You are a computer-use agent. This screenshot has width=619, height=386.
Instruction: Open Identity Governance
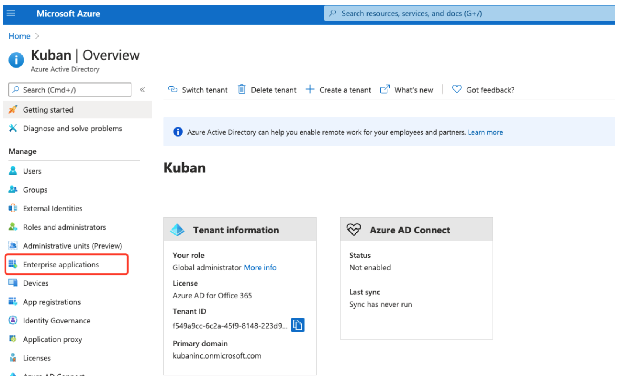point(56,321)
